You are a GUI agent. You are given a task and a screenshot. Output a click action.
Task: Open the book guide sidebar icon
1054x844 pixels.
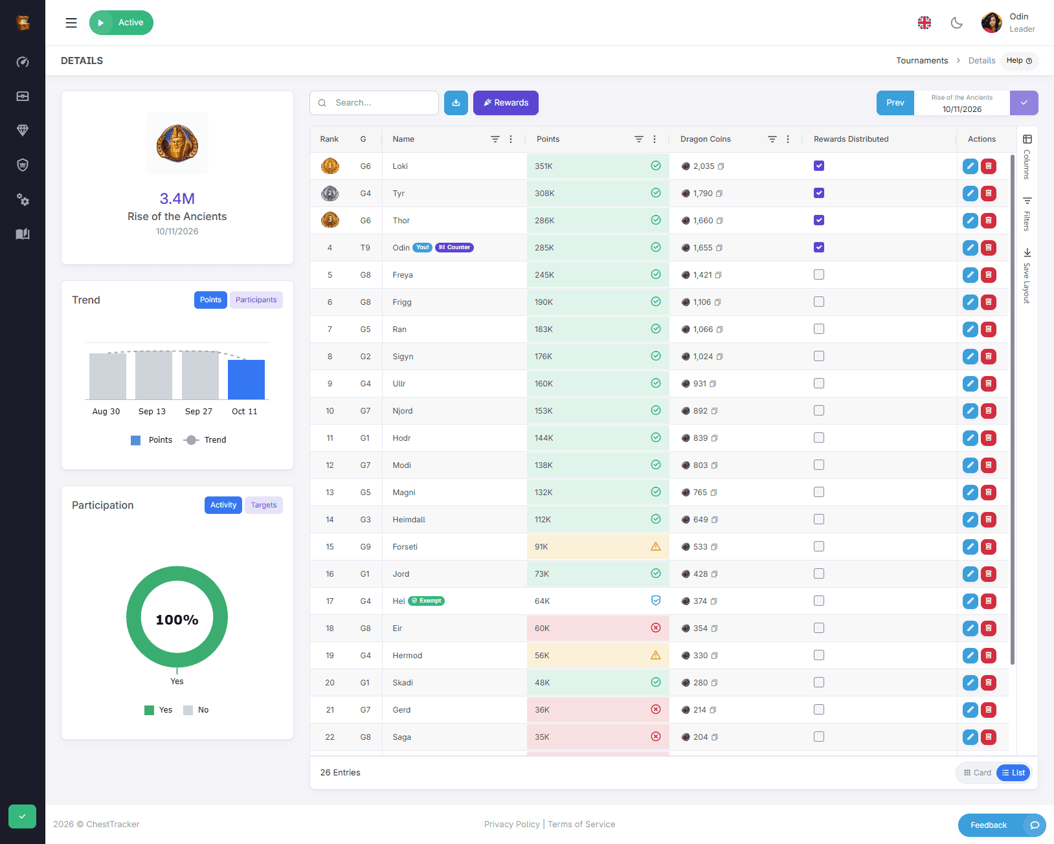click(23, 234)
